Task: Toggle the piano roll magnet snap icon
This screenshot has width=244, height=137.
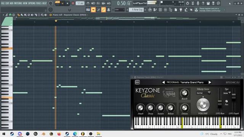Action: 10,15
